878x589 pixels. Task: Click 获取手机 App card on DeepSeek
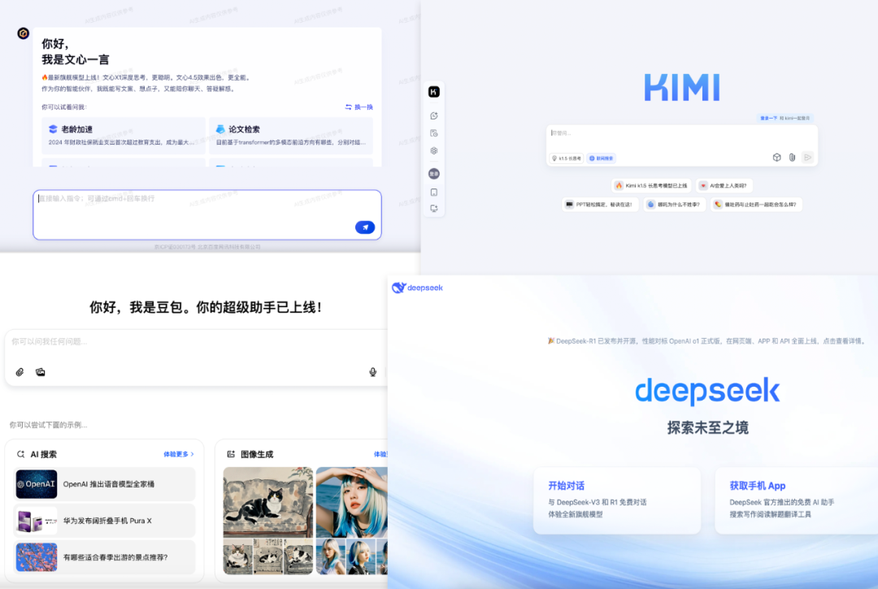(x=796, y=500)
